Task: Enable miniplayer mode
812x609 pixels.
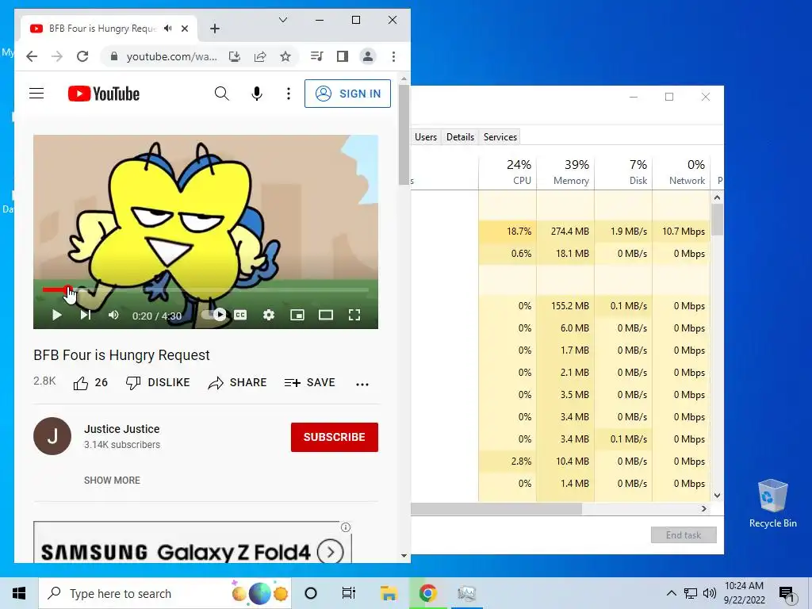Action: tap(297, 315)
